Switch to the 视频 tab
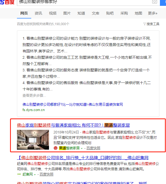This screenshot has width=166, height=184. click(x=53, y=13)
